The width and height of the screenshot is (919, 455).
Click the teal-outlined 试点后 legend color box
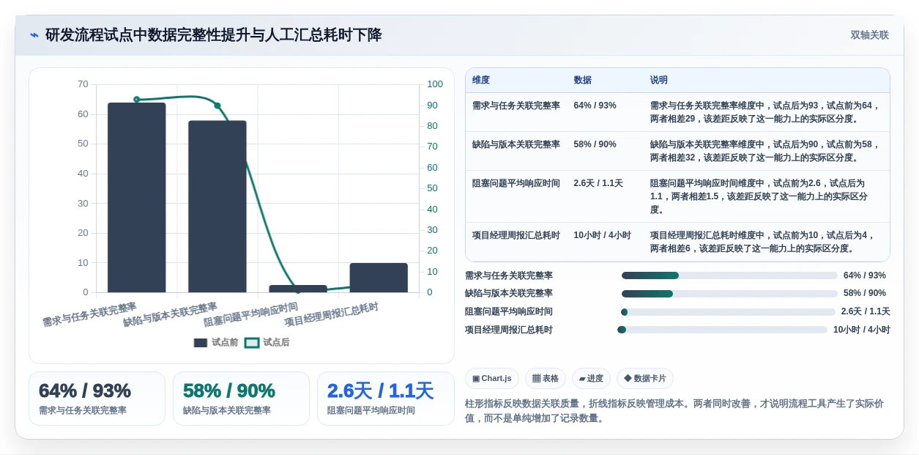pyautogui.click(x=252, y=343)
